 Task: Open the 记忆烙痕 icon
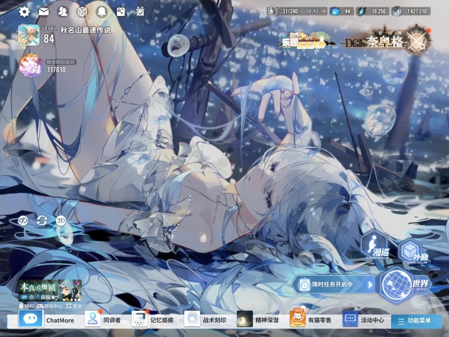tap(140, 319)
